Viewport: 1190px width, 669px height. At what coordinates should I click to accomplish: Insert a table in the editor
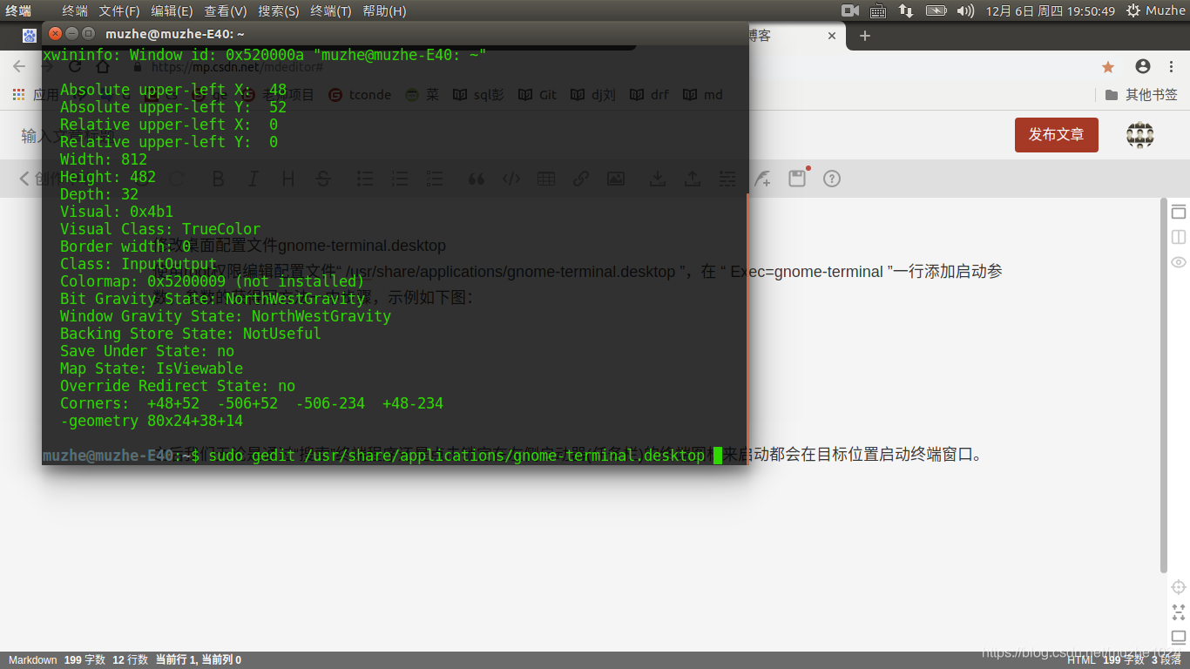coord(546,179)
